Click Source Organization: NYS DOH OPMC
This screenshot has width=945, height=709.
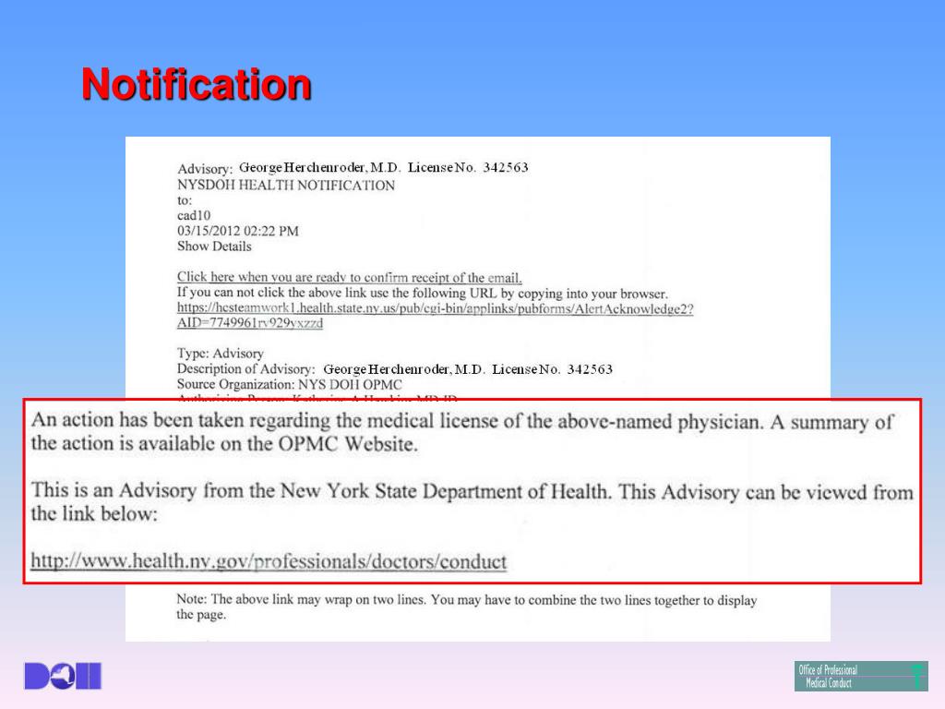point(289,385)
